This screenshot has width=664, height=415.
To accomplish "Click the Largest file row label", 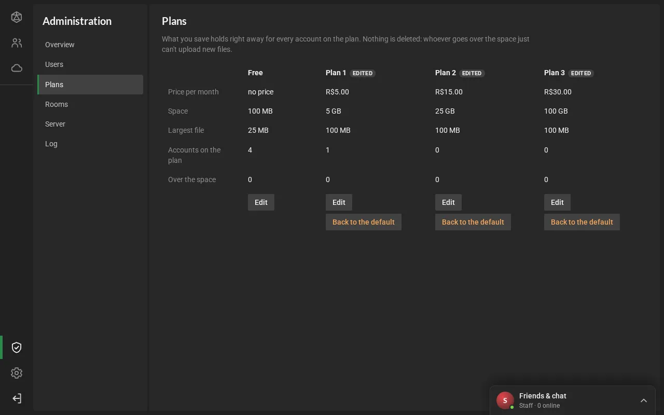I will pyautogui.click(x=186, y=130).
